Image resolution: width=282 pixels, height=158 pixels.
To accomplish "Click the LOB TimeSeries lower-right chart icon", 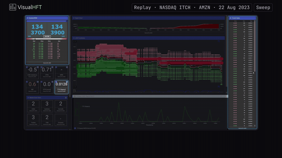I will pos(219,86).
